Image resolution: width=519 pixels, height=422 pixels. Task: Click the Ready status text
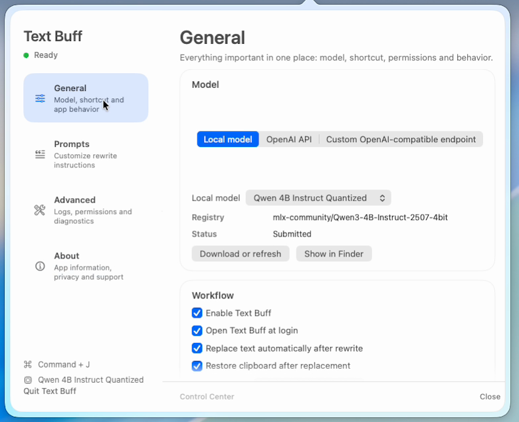pyautogui.click(x=46, y=55)
